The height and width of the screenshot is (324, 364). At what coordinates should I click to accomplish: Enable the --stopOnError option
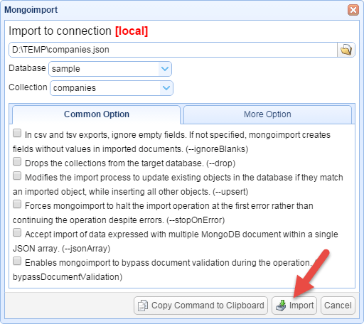[17, 204]
